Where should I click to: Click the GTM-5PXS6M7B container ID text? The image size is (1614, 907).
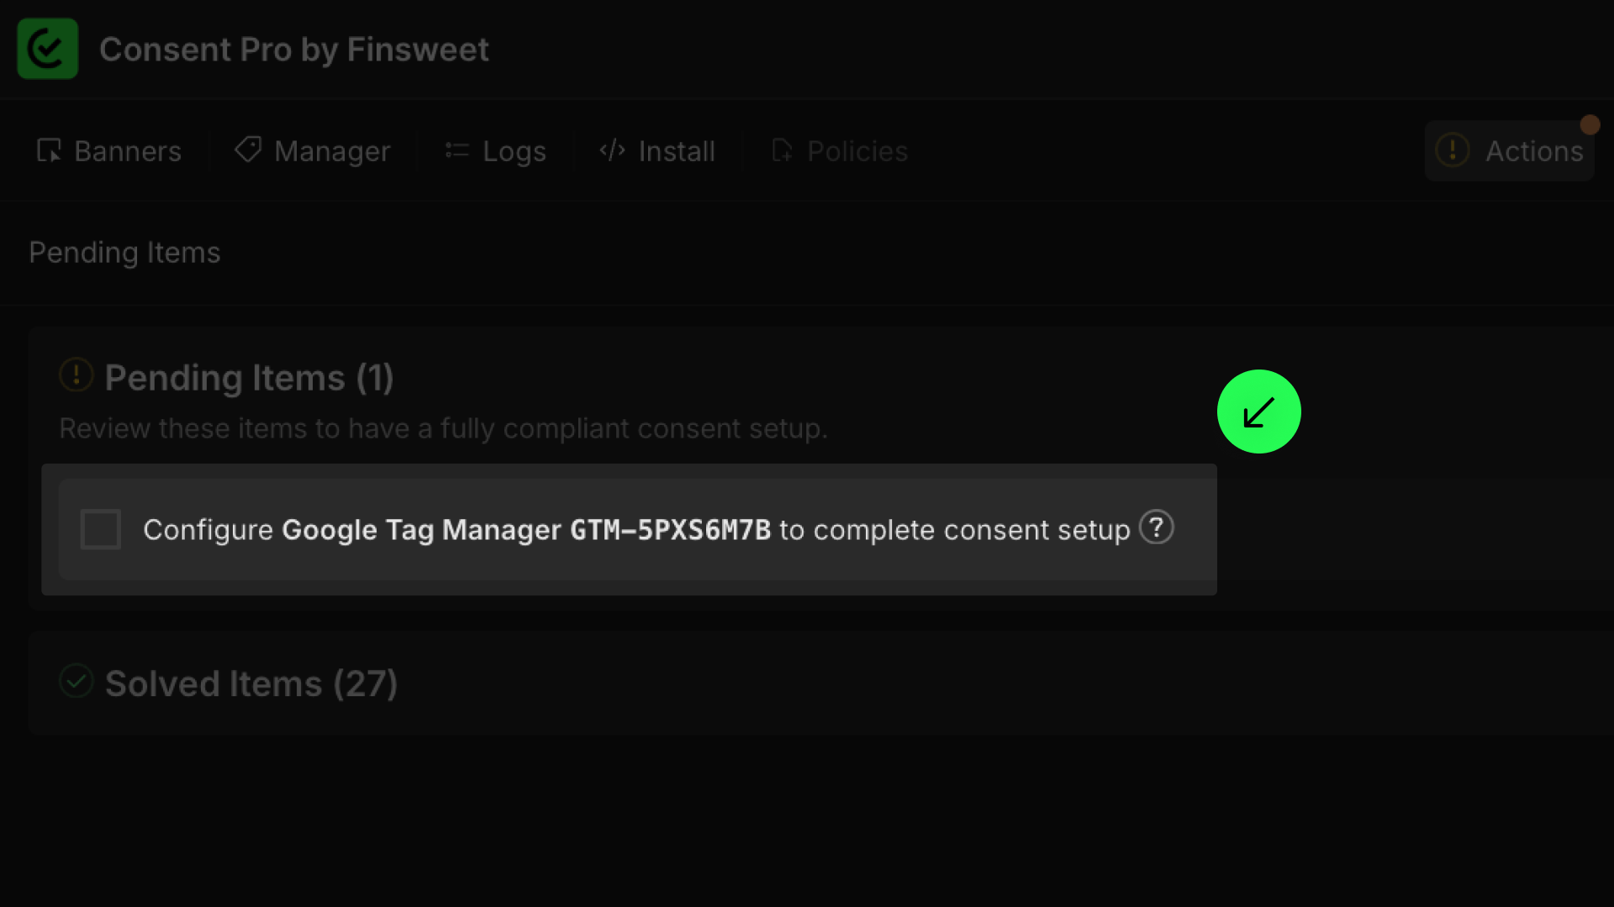670,530
